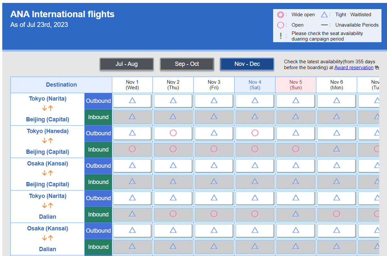Click open circle for Haneda-Beijing outbound Nov 2

pyautogui.click(x=173, y=133)
